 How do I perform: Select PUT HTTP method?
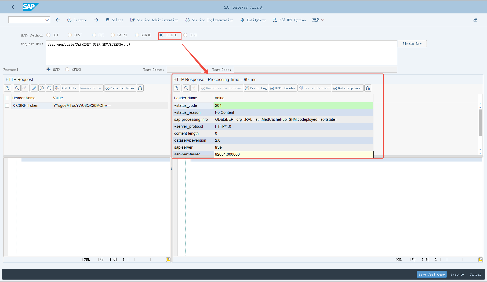(x=94, y=35)
